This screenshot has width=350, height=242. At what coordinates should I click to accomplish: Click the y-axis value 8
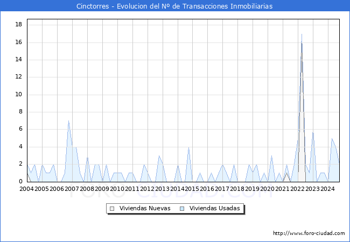click(20, 112)
